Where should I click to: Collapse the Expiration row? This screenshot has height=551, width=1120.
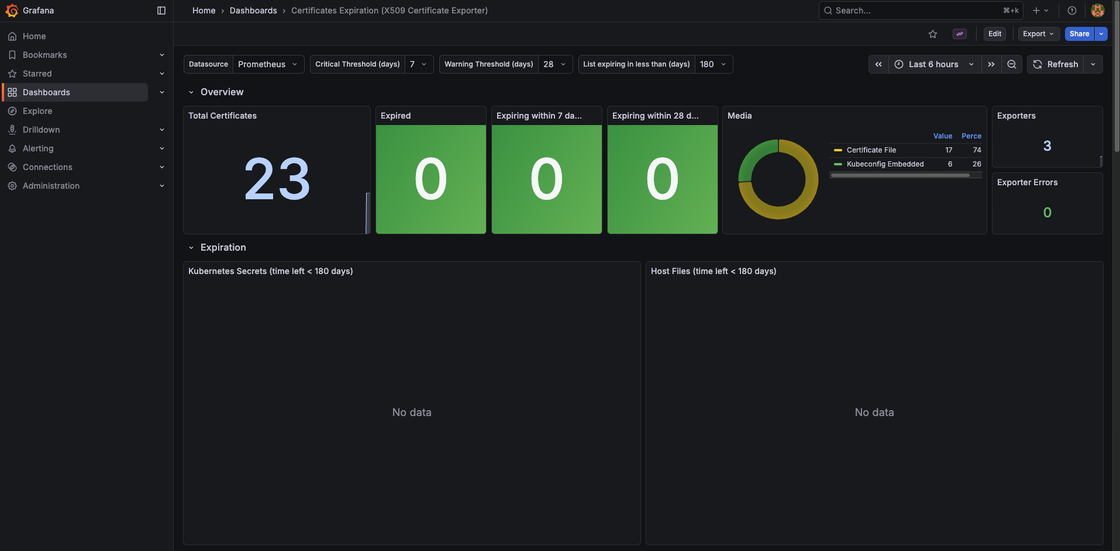click(191, 248)
